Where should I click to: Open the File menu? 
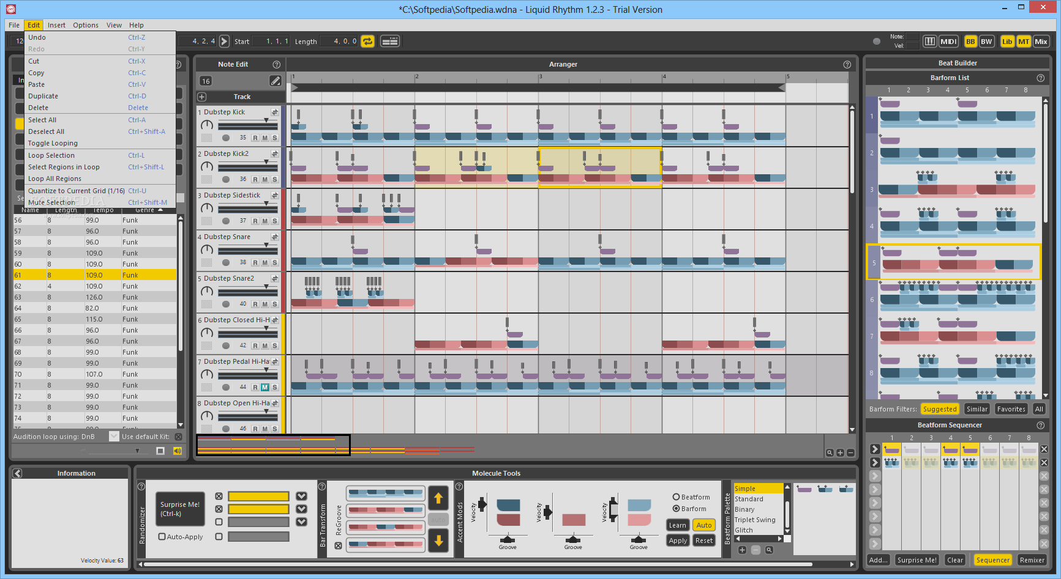[14, 25]
